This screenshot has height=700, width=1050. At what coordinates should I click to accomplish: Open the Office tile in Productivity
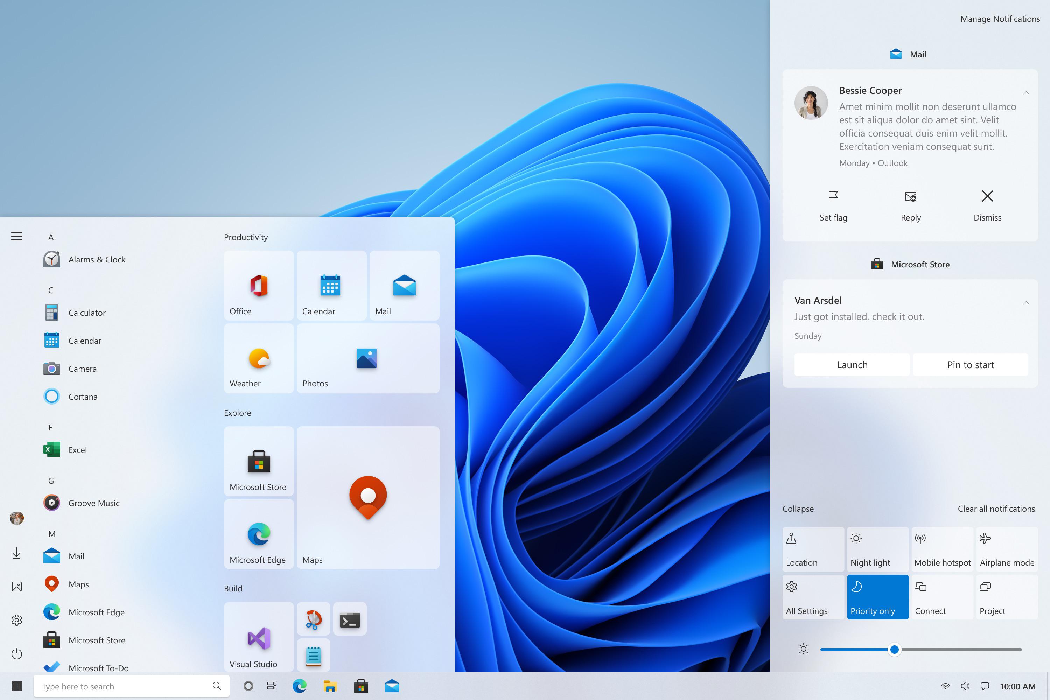(x=259, y=286)
